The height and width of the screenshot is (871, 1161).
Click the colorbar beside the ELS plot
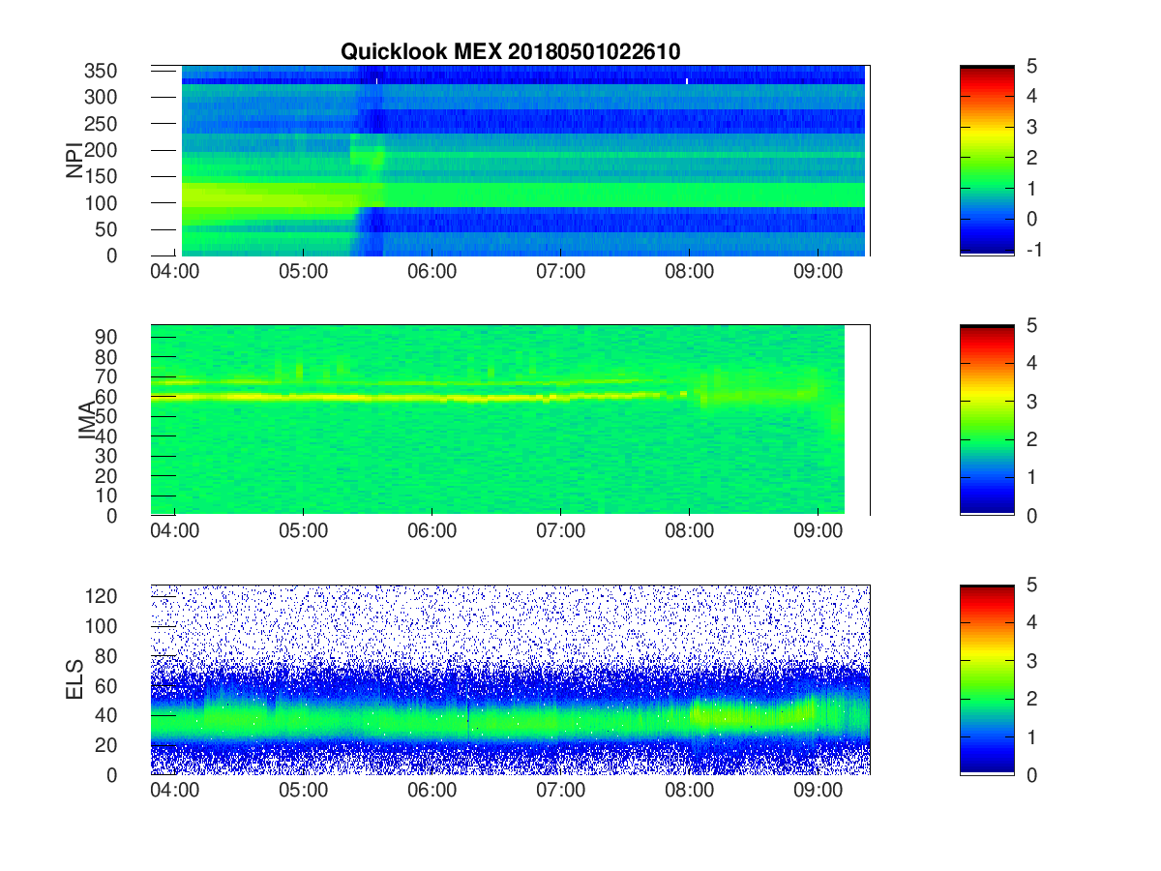pos(987,679)
